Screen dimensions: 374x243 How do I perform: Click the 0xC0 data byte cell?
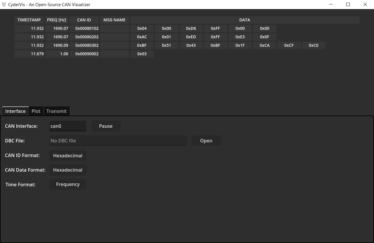tap(314, 45)
